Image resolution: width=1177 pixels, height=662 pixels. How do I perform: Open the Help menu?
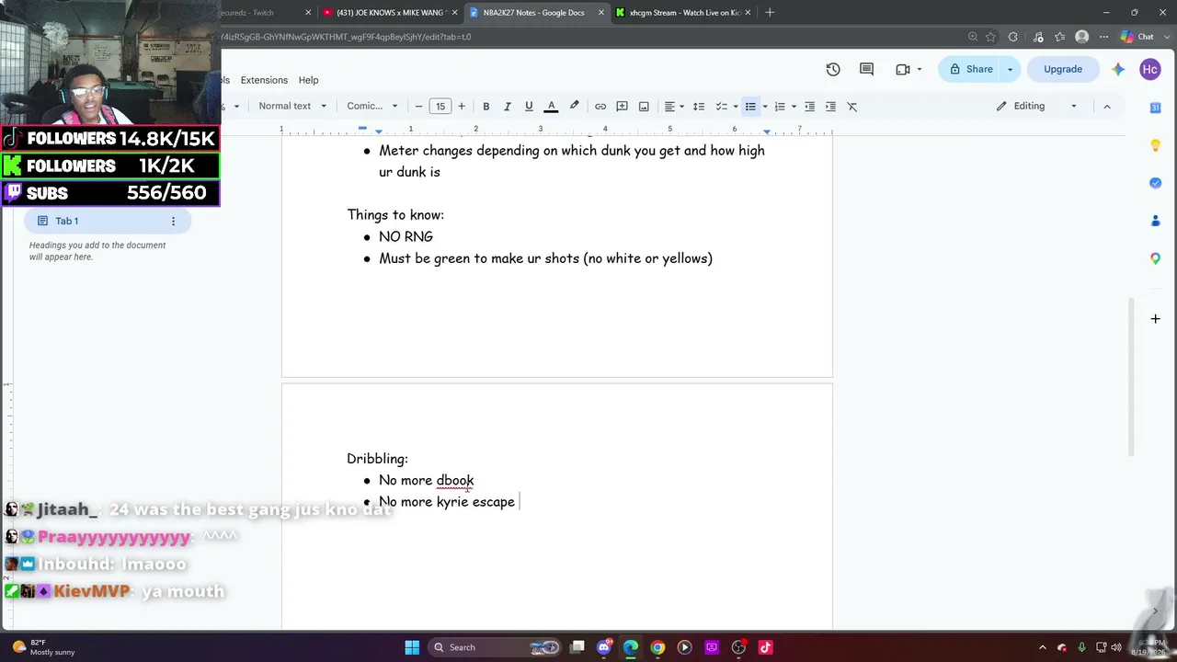pyautogui.click(x=309, y=80)
